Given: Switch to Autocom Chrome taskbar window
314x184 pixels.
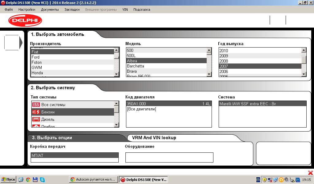Looking at the screenshot, I should [93, 179].
